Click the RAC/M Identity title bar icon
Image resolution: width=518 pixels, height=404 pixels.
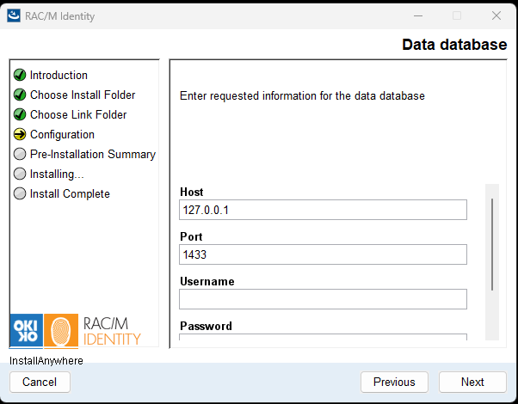[x=15, y=15]
